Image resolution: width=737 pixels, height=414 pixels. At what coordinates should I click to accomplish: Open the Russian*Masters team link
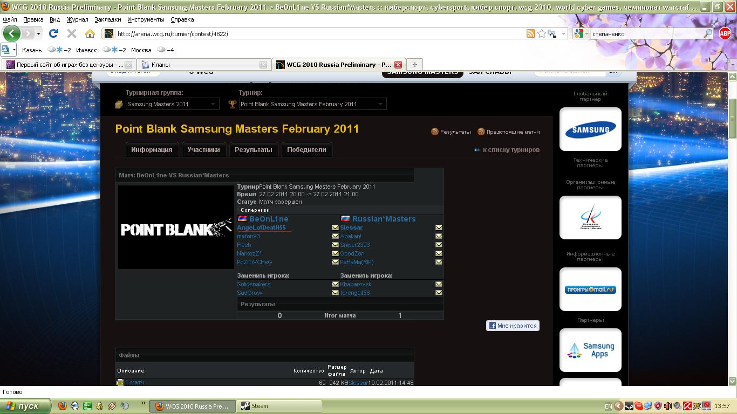point(384,219)
